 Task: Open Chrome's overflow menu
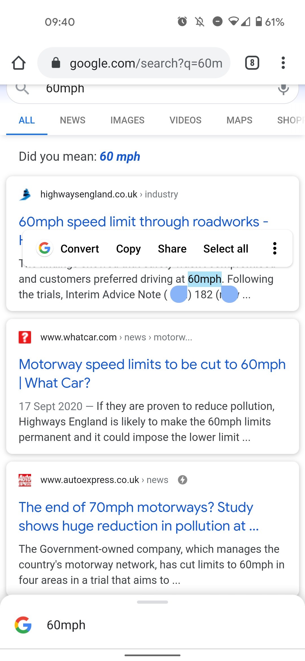pyautogui.click(x=283, y=63)
